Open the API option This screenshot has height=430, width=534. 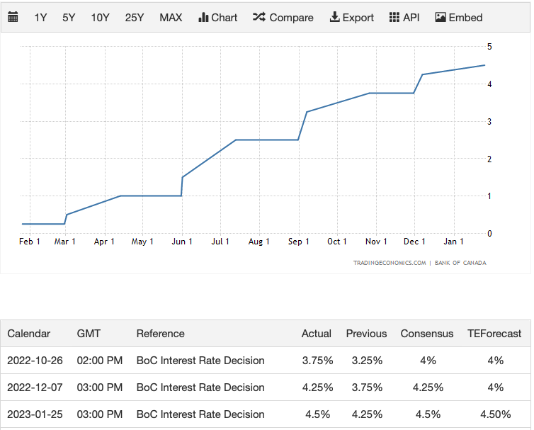(404, 18)
